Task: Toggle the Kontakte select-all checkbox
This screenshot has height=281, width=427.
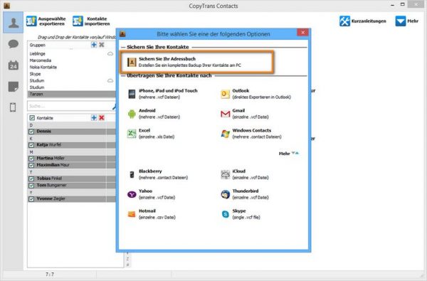Action: [32, 118]
